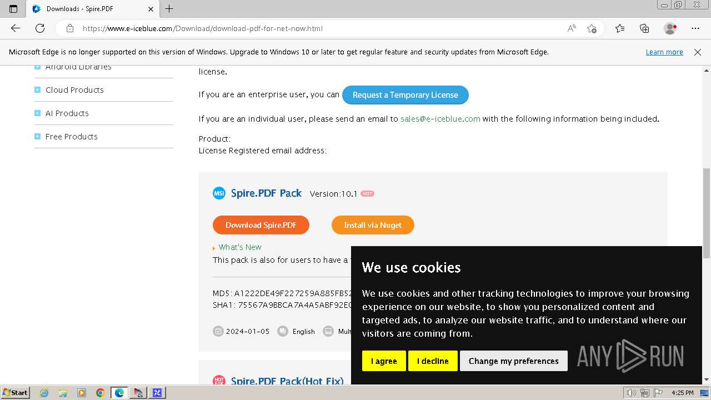Open the Collections icon in toolbar
Image resolution: width=711 pixels, height=400 pixels.
[644, 28]
